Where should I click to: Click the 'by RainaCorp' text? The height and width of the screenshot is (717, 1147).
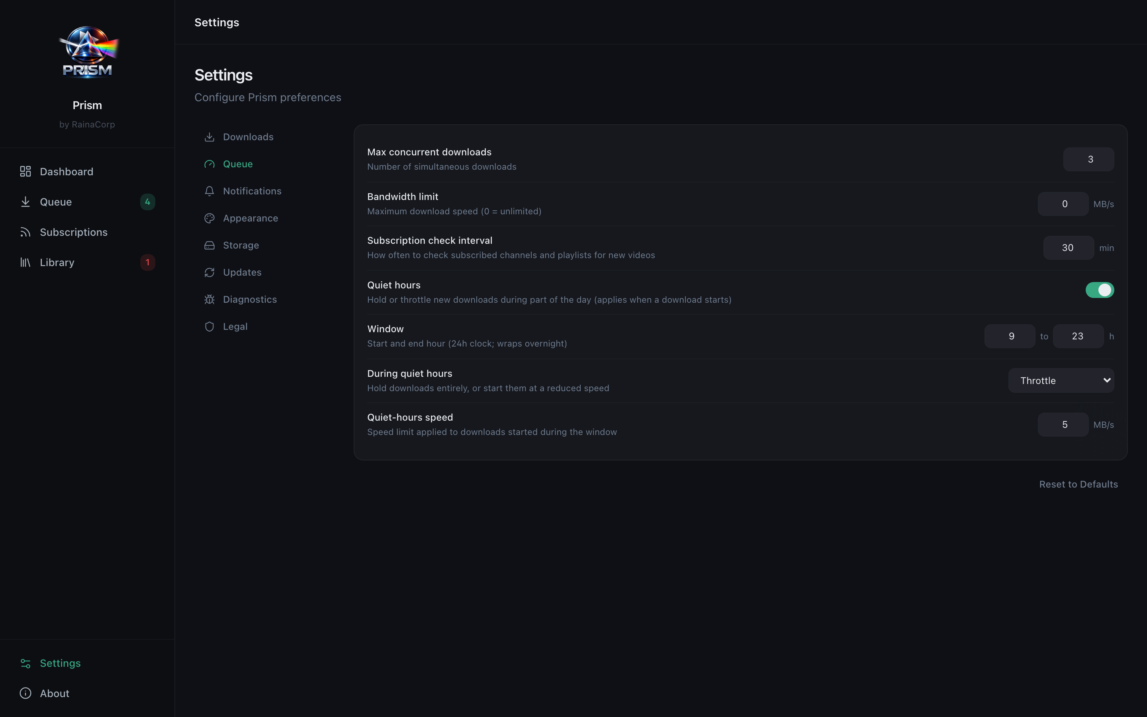tap(87, 124)
